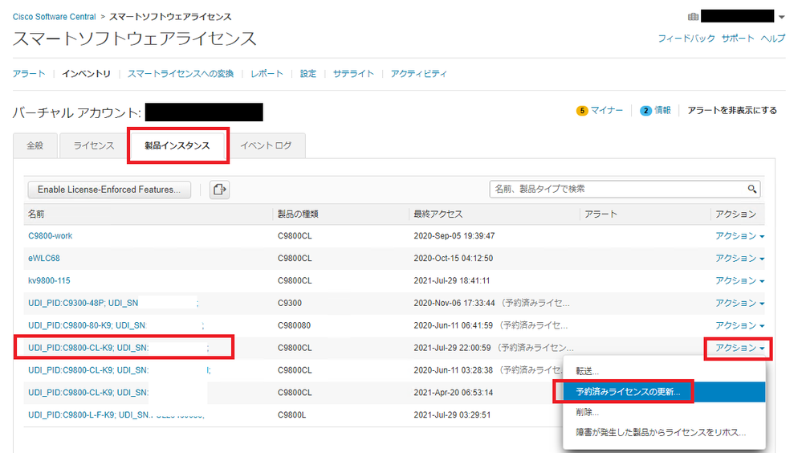Image resolution: width=802 pixels, height=453 pixels.
Task: Open the UDI_PID:C9800-80-K9 instance link
Action: (88, 325)
